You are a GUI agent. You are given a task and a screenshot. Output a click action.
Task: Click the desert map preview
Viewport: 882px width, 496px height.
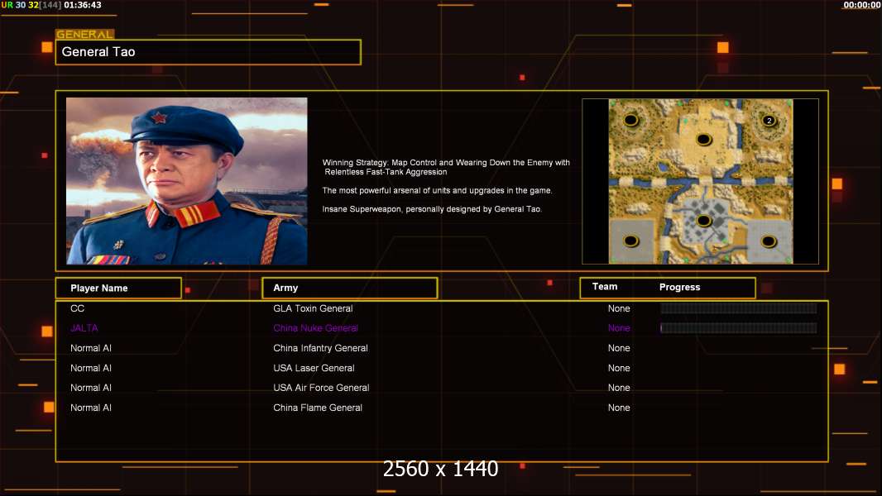(700, 181)
